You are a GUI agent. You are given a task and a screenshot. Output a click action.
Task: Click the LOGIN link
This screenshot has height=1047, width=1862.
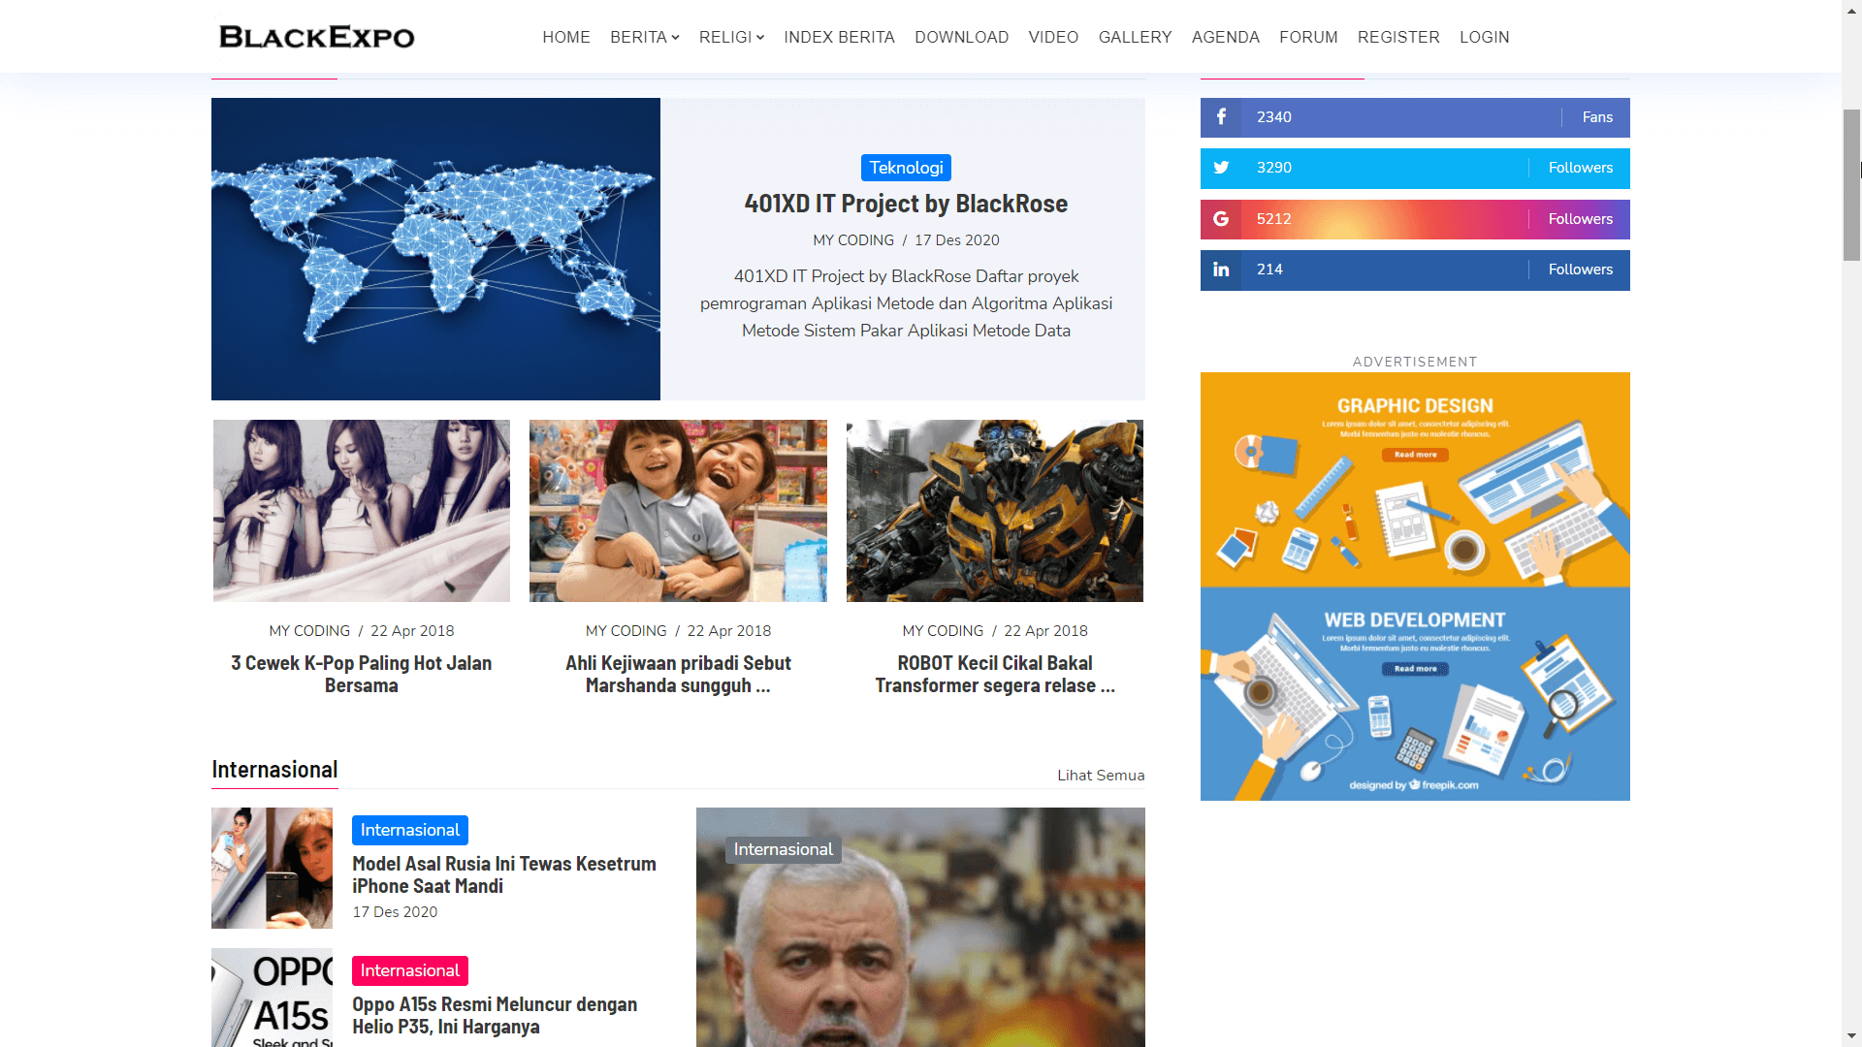[x=1484, y=37]
